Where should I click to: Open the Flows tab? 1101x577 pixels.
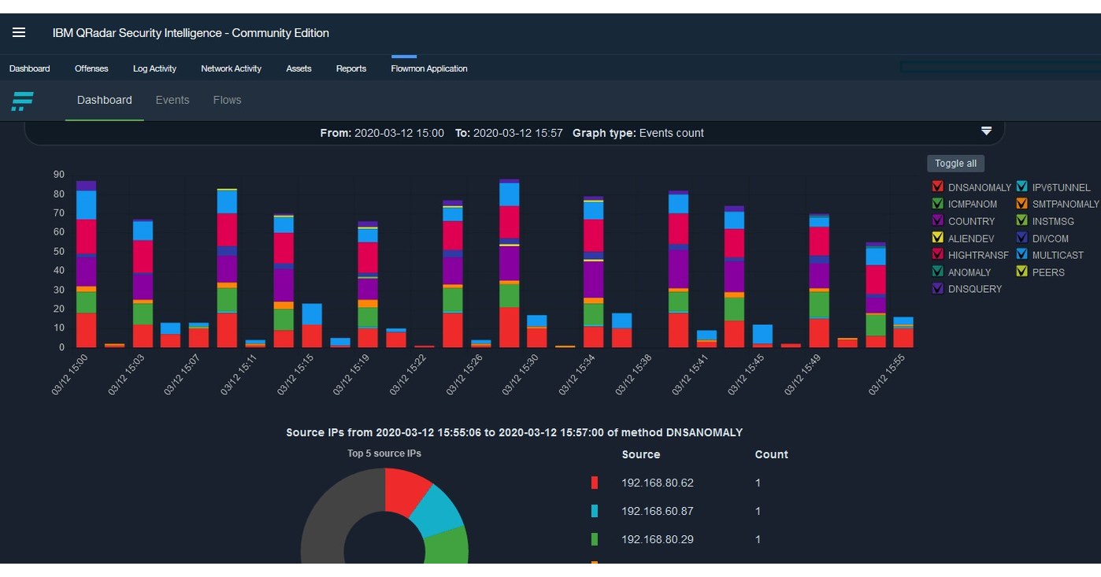tap(227, 100)
